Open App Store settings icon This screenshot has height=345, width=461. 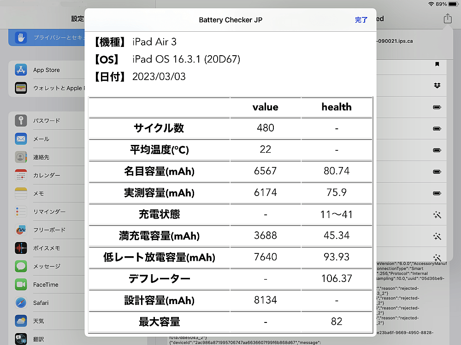point(21,70)
